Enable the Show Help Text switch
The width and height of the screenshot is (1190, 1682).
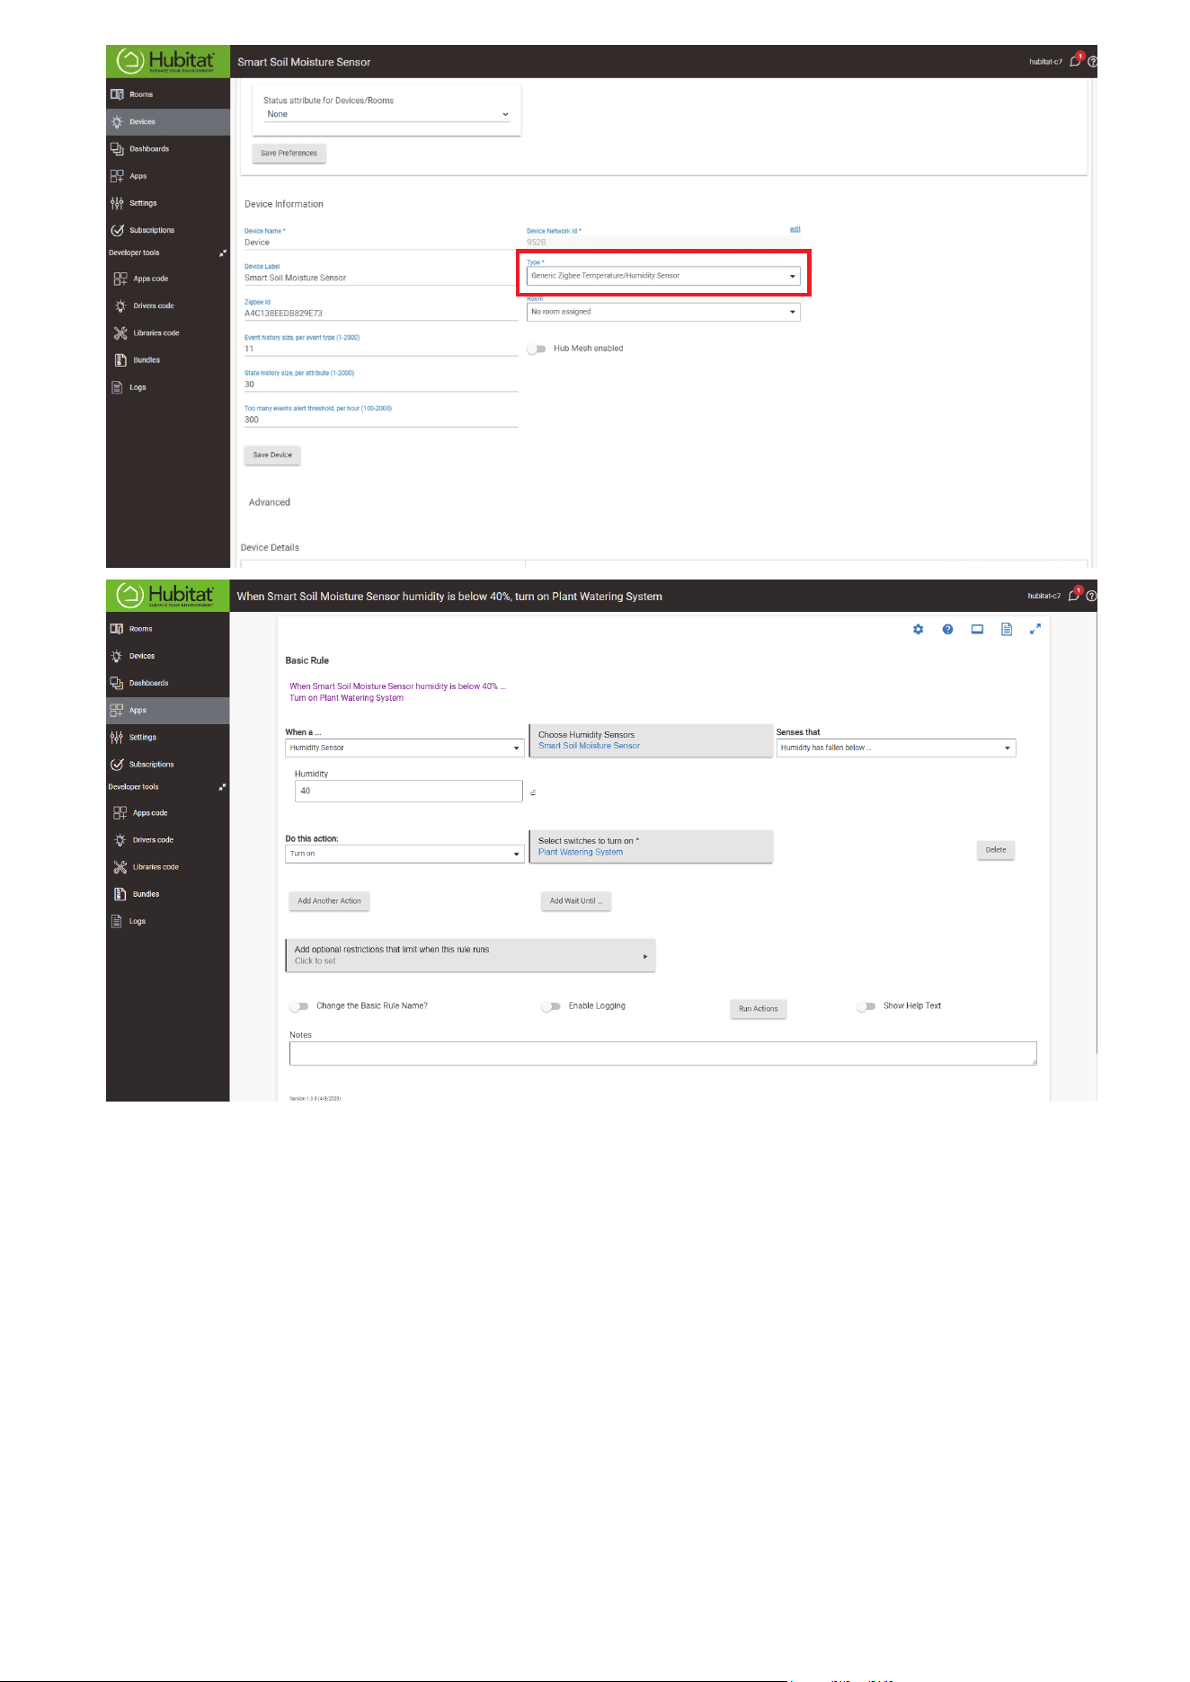[866, 1006]
